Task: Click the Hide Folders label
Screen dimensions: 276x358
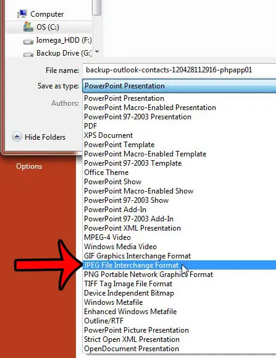Action: (x=45, y=137)
